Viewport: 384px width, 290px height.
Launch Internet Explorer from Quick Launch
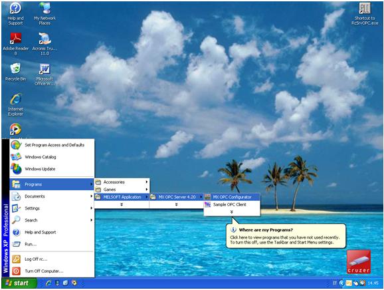tap(48, 283)
